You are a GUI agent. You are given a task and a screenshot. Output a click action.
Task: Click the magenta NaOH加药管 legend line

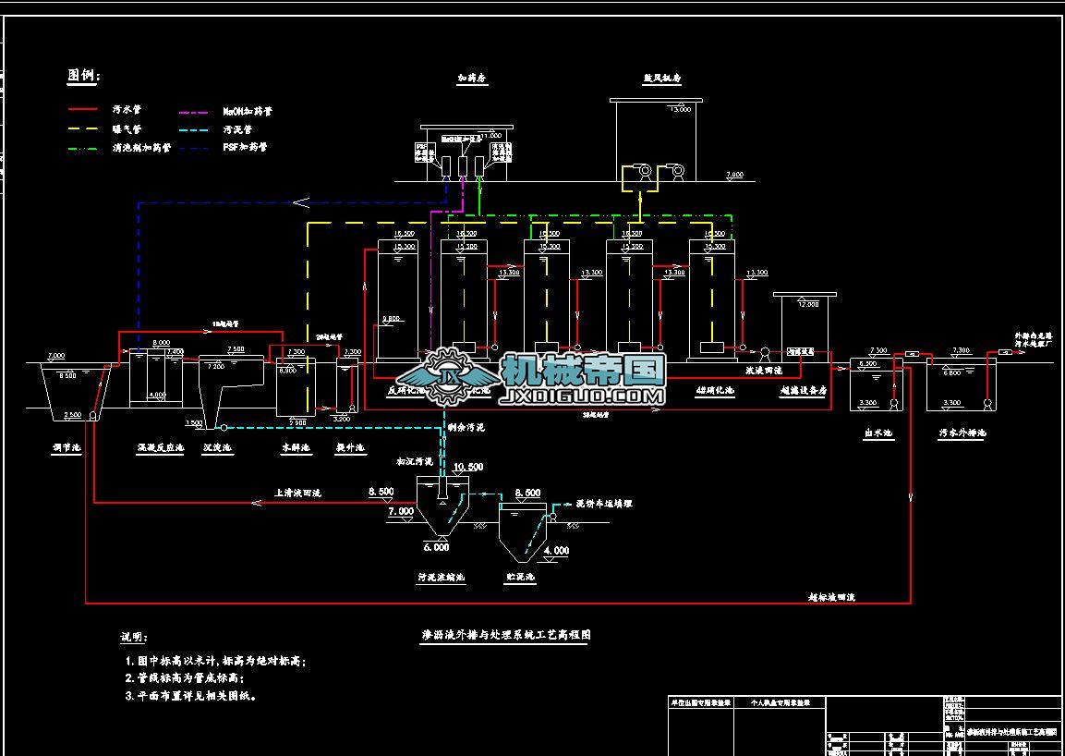(x=194, y=112)
